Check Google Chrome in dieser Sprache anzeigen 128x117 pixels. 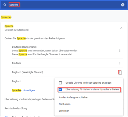60,83
